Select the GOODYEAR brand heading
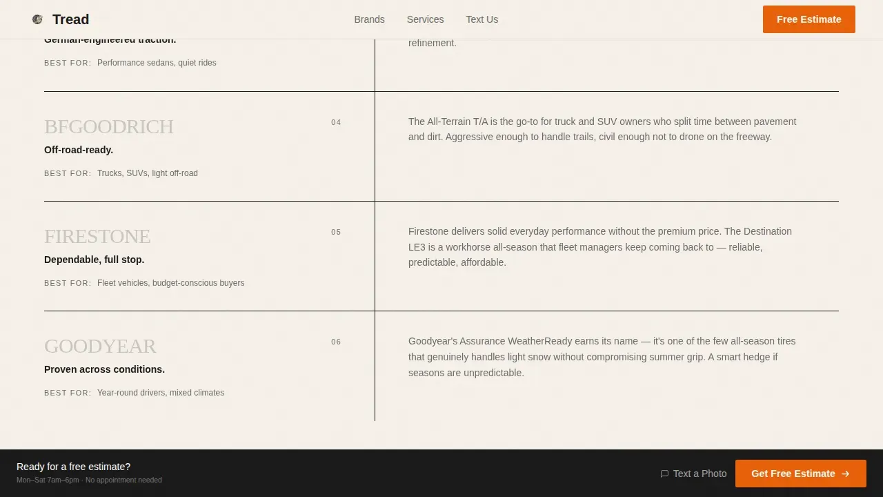Screen dimensions: 883x497 [x=100, y=347]
